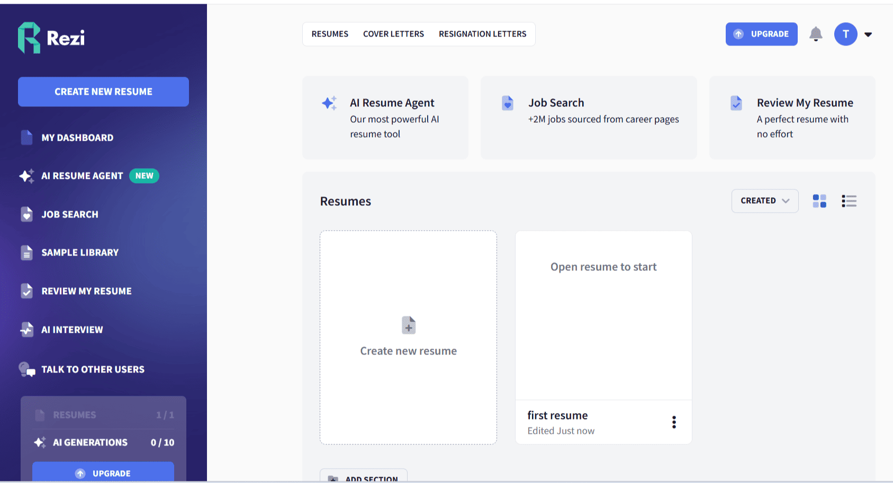Select the Resumes tab
Image resolution: width=893 pixels, height=483 pixels.
[x=330, y=34]
